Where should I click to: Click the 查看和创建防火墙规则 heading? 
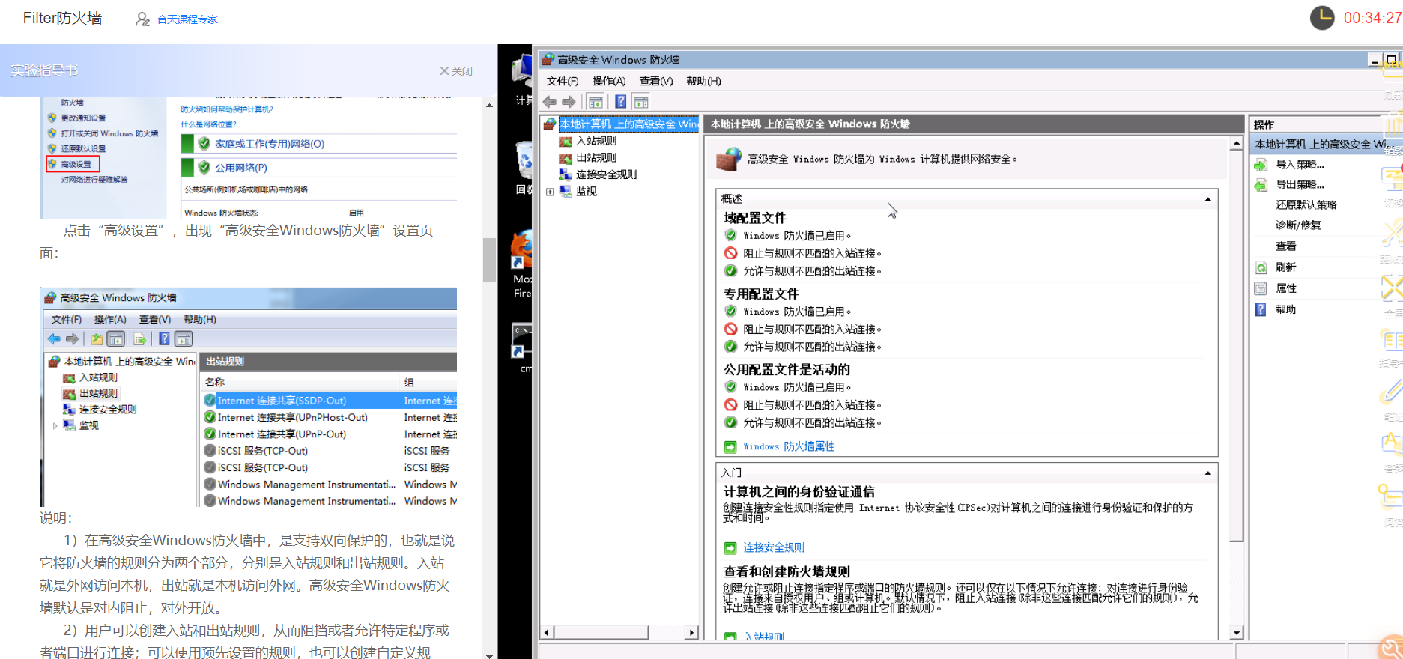pos(787,571)
